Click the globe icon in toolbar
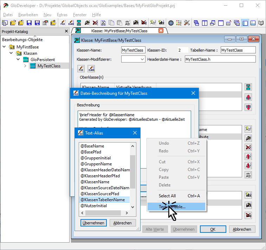 [x=171, y=23]
